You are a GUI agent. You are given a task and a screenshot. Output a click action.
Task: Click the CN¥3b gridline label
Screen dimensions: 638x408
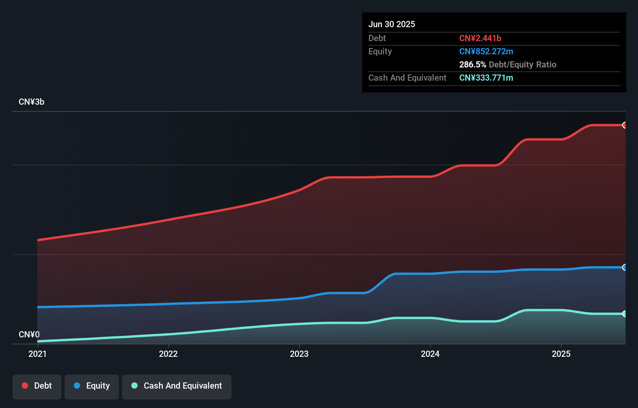click(x=31, y=102)
